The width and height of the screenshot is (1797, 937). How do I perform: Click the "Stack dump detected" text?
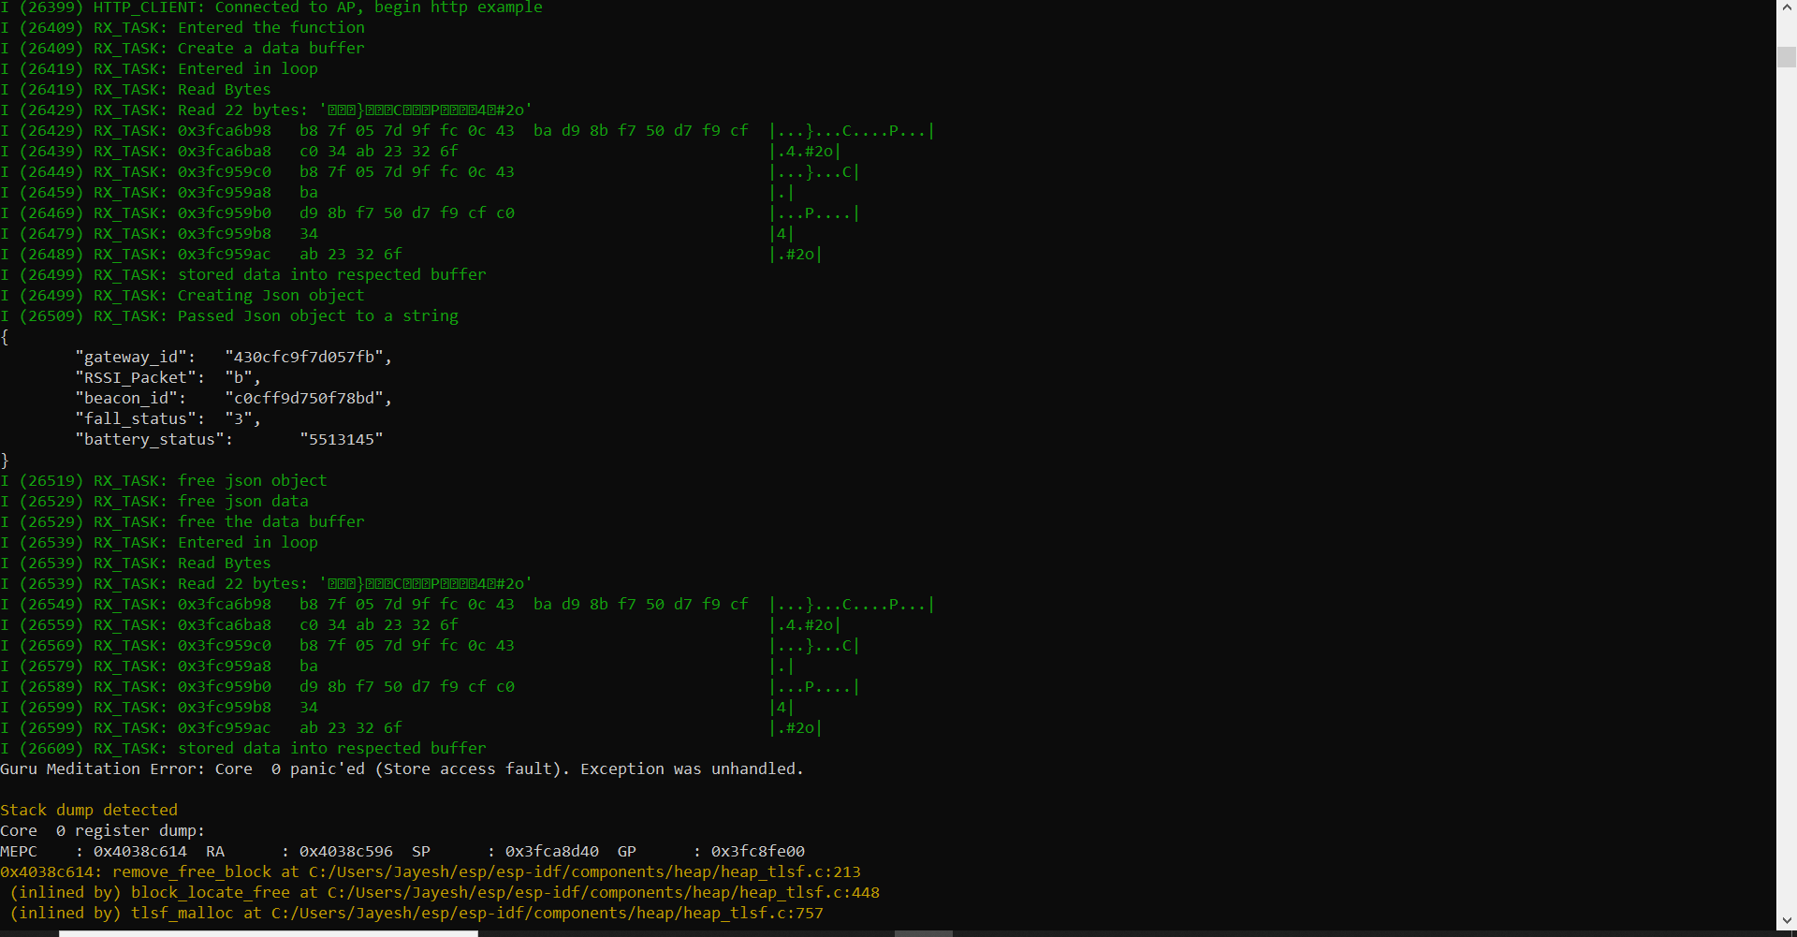(x=89, y=810)
